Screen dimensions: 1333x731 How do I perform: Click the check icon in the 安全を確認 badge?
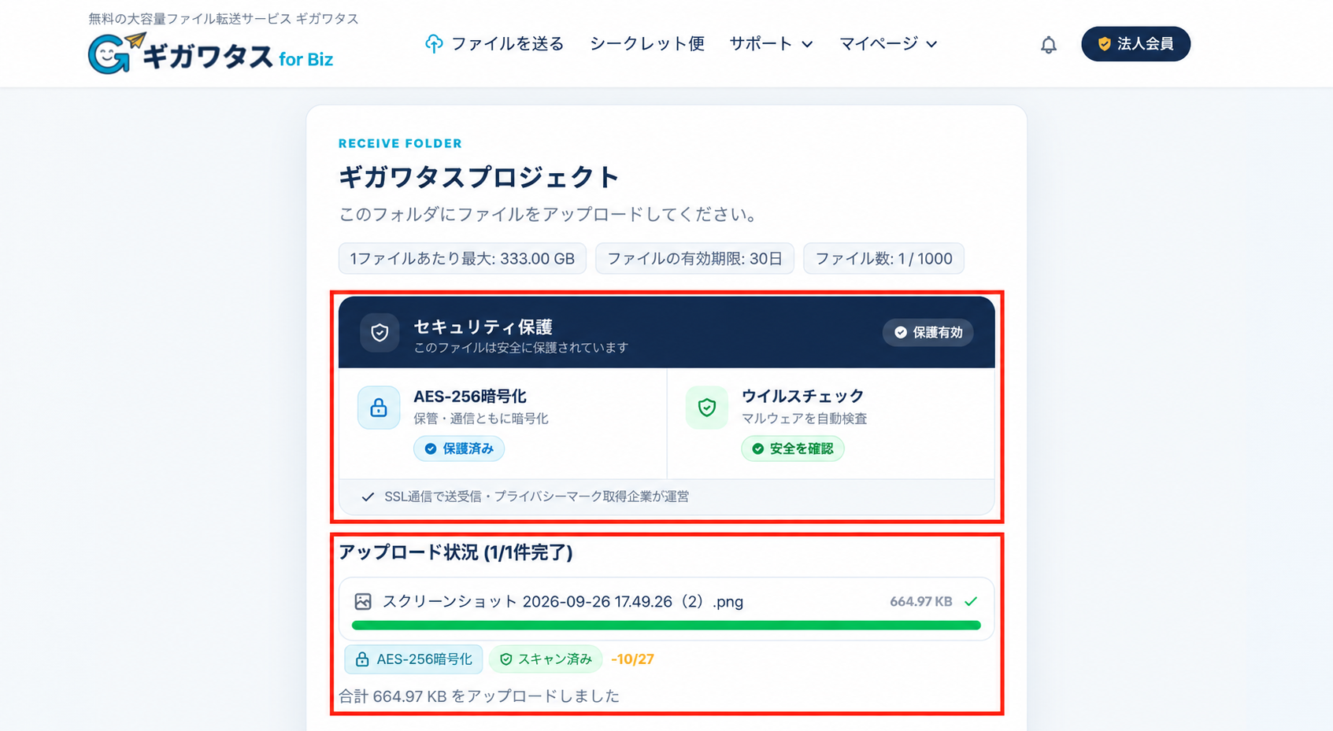point(757,449)
